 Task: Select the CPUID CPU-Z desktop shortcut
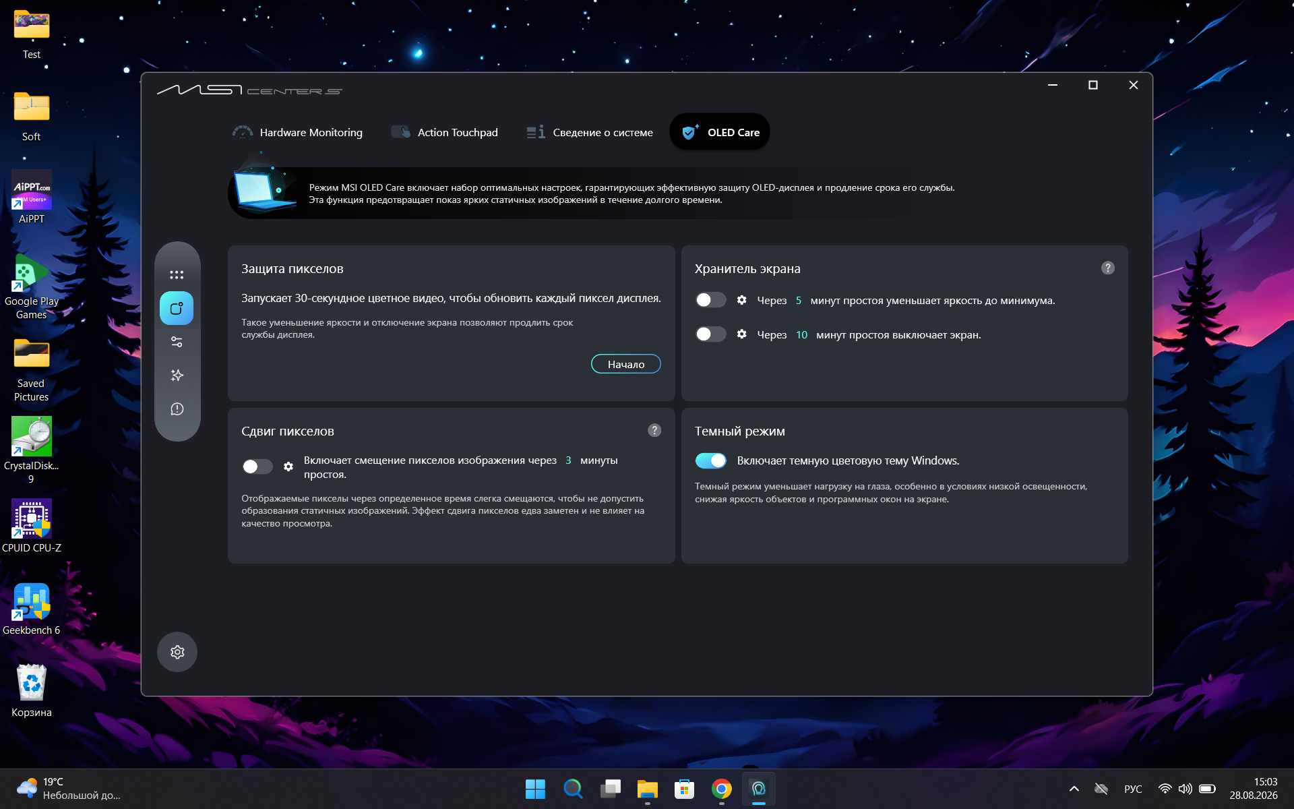pyautogui.click(x=32, y=526)
